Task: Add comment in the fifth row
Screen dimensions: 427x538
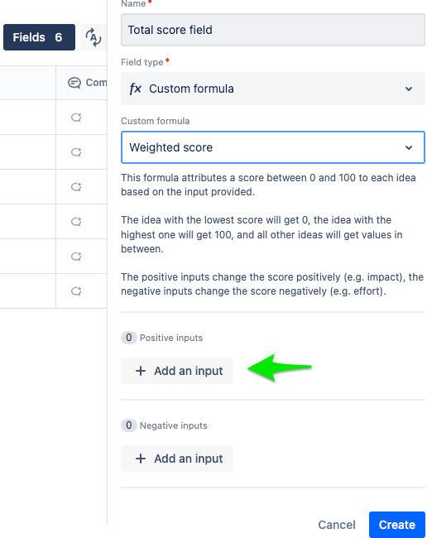Action: pos(76,257)
